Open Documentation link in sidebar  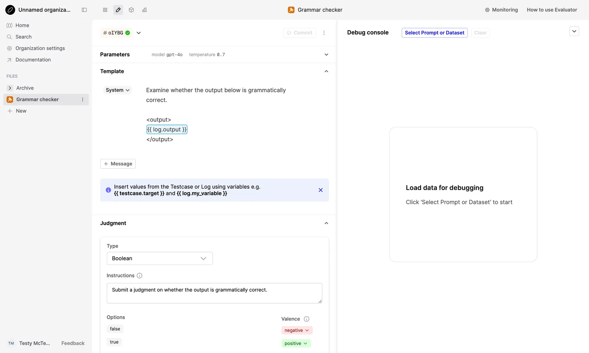pyautogui.click(x=33, y=60)
